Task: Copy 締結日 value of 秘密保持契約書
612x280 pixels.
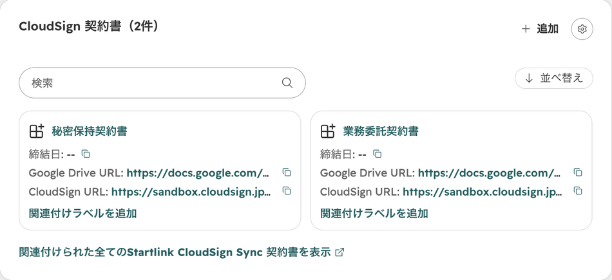Action: [86, 154]
